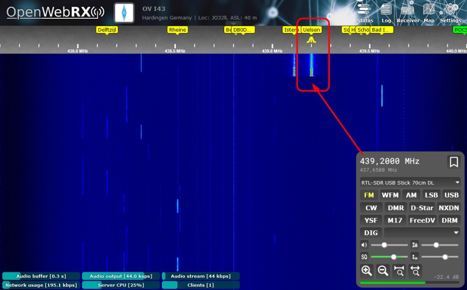Image resolution: width=467 pixels, height=290 pixels.
Task: Select the FM demodulation mode
Action: (x=369, y=195)
